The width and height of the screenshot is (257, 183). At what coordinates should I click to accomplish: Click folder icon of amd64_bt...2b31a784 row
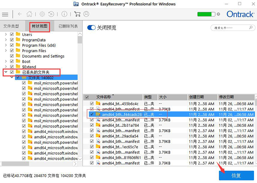coord(98,125)
